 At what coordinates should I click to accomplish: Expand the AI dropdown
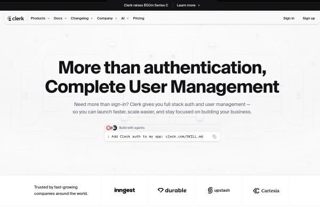point(125,18)
